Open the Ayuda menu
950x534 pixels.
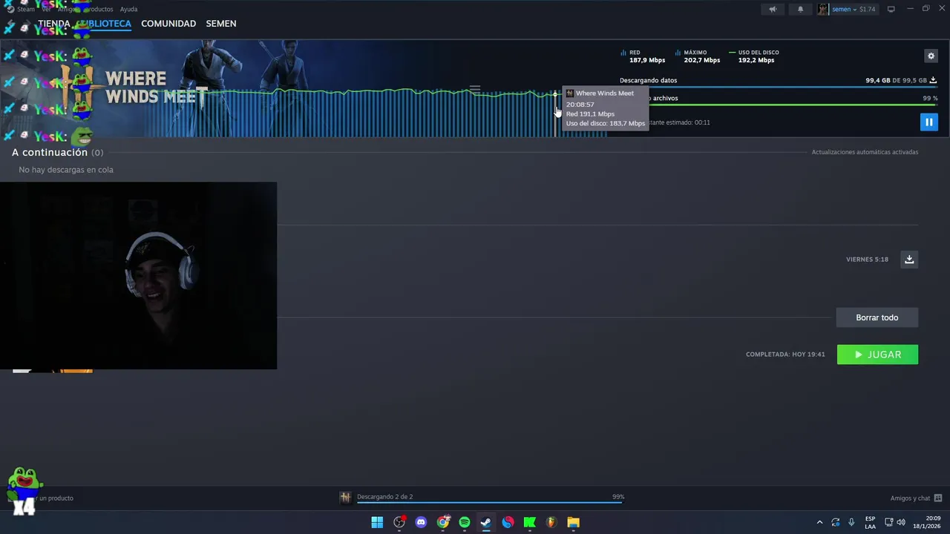point(128,9)
